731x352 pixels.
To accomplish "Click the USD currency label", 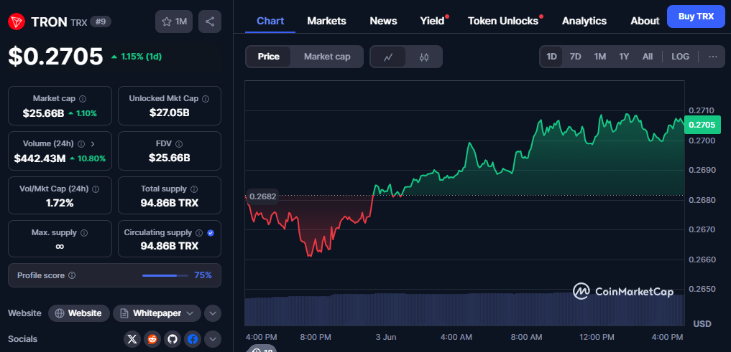I will pyautogui.click(x=702, y=323).
